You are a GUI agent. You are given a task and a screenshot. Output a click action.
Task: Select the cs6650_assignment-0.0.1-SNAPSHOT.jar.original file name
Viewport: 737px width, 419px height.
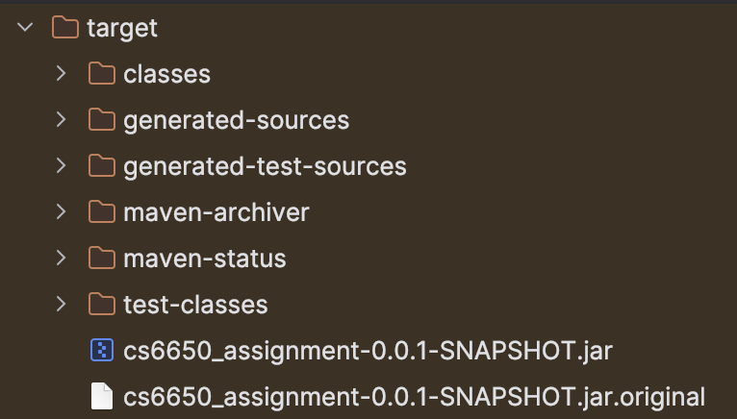[414, 396]
